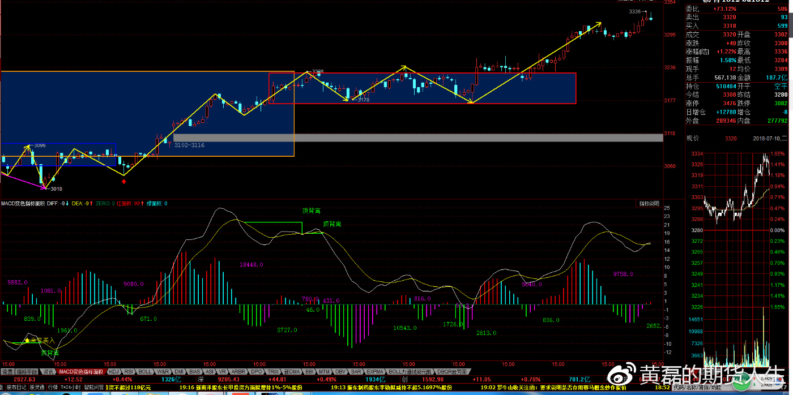Screen dimensions: 793x395
Task: Click the MACD变色指标面积 indicator title in sub-chart header
Action: coord(22,203)
